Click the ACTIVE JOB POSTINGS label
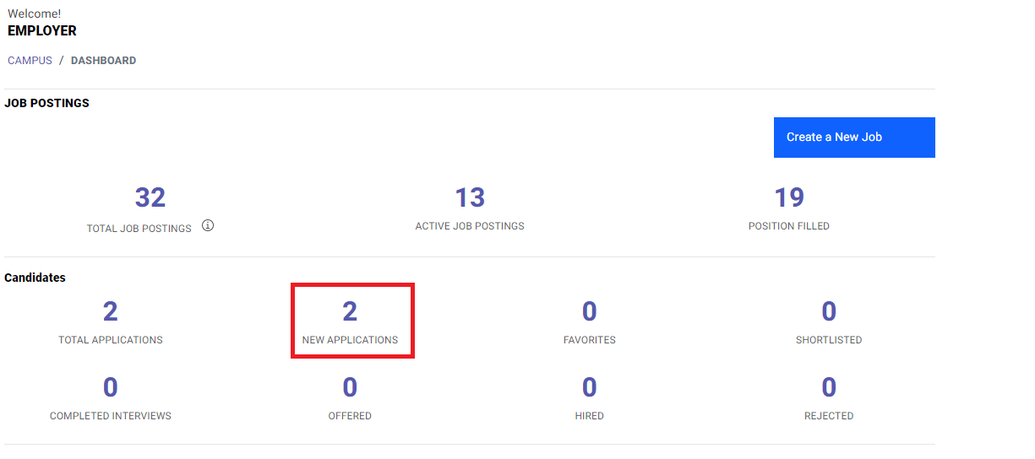1035x459 pixels. click(x=470, y=226)
